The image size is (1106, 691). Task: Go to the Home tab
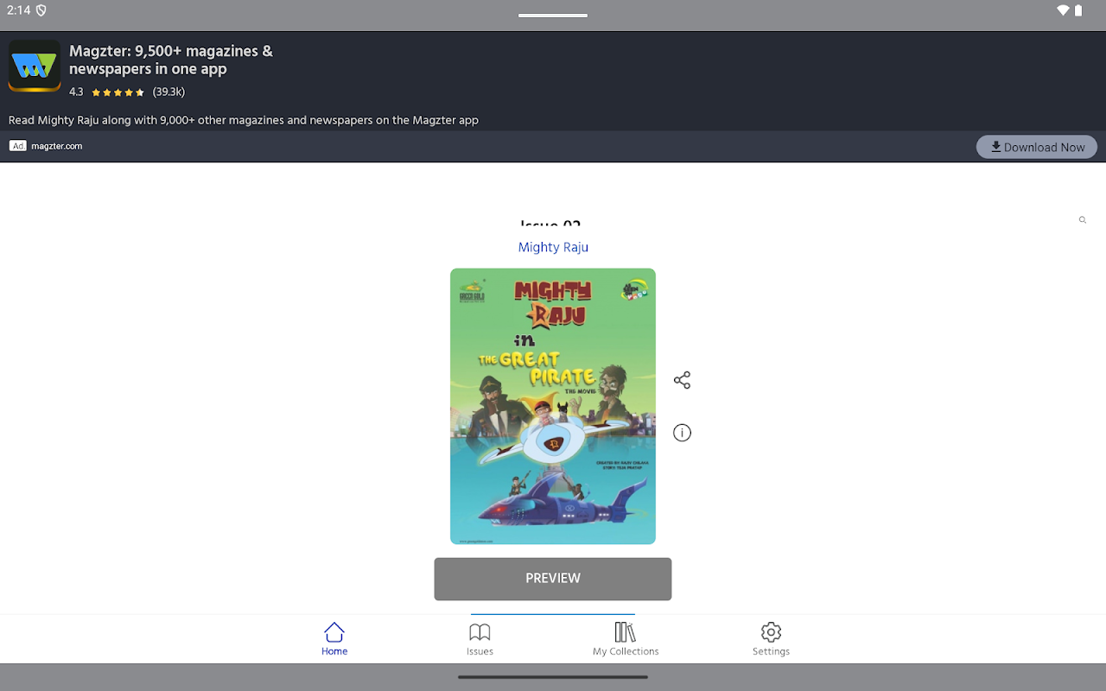coord(334,639)
